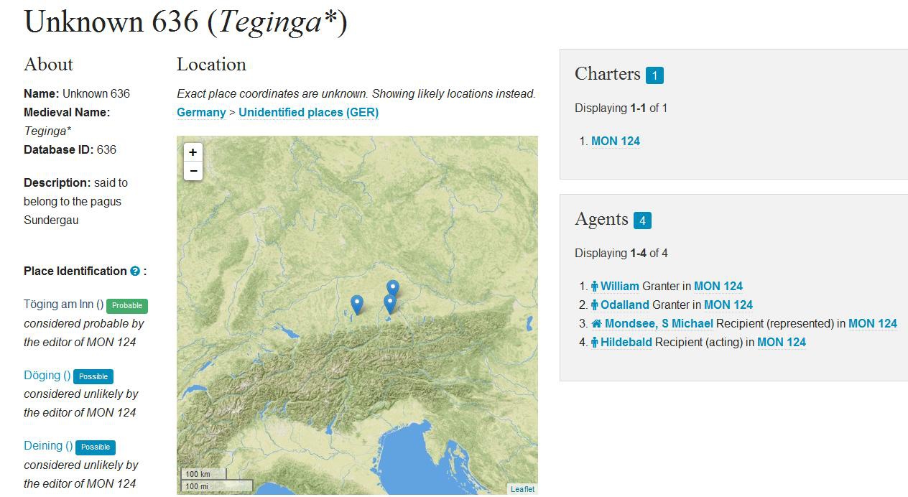The image size is (908, 497).
Task: Open Deining place identification link
Action: click(48, 445)
